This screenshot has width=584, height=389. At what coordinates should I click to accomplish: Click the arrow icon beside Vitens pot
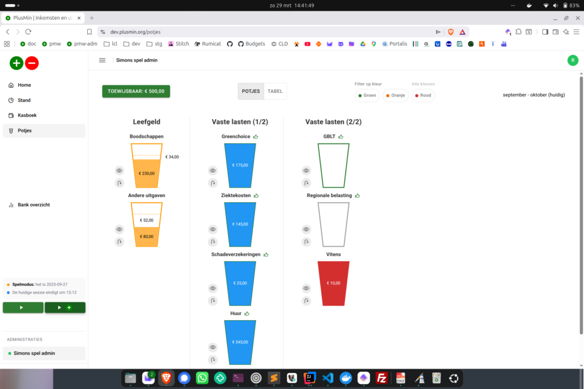point(306,301)
